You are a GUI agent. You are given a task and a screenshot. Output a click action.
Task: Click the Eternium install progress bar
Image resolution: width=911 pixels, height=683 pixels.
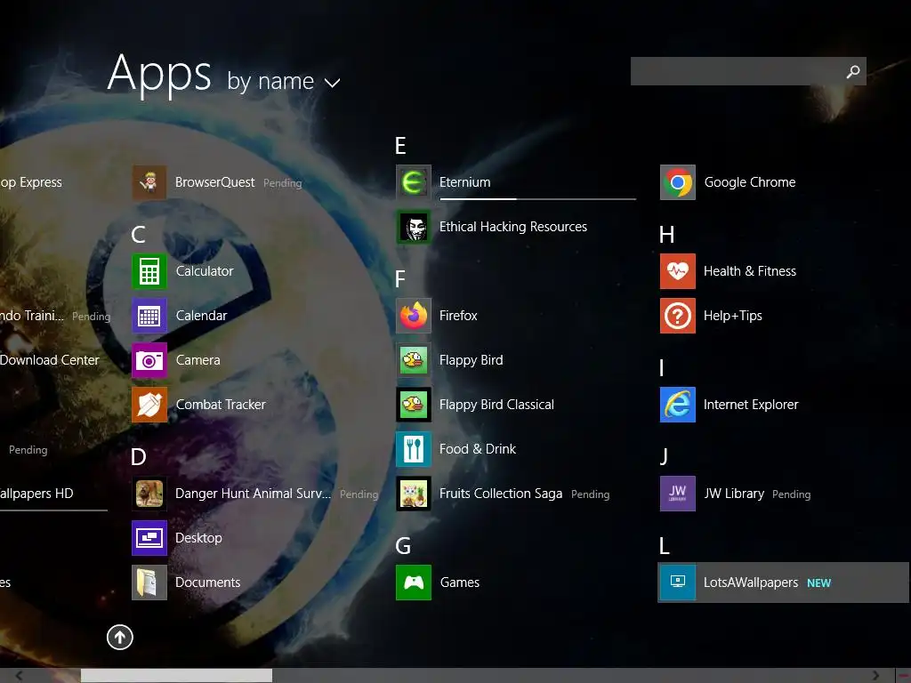(538, 198)
